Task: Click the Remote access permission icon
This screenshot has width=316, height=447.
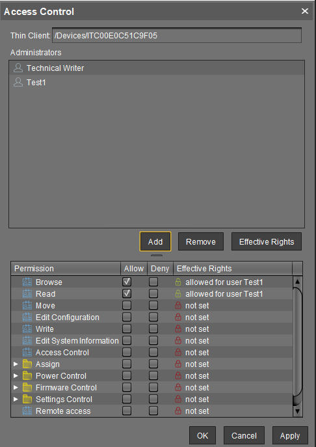Action: click(x=27, y=411)
